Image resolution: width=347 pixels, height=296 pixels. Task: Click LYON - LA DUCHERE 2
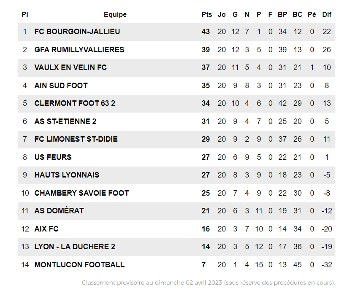75,247
